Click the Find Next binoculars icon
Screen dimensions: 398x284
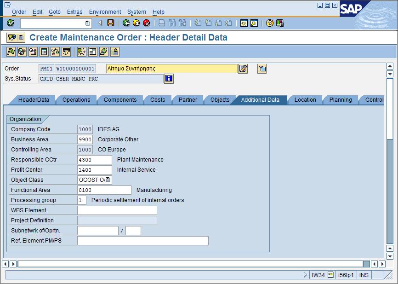pos(182,23)
